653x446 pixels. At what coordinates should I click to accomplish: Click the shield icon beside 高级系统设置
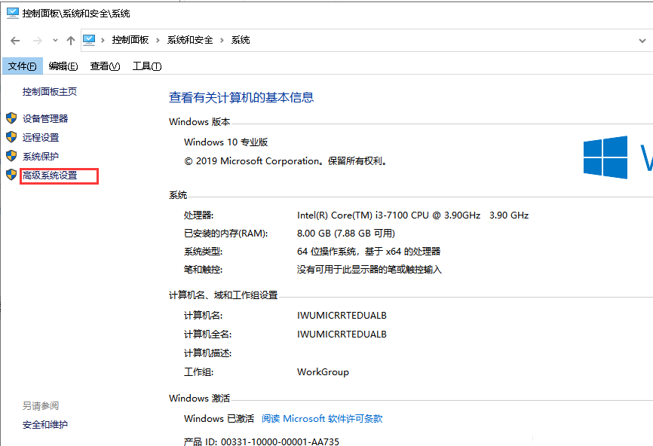pyautogui.click(x=11, y=175)
